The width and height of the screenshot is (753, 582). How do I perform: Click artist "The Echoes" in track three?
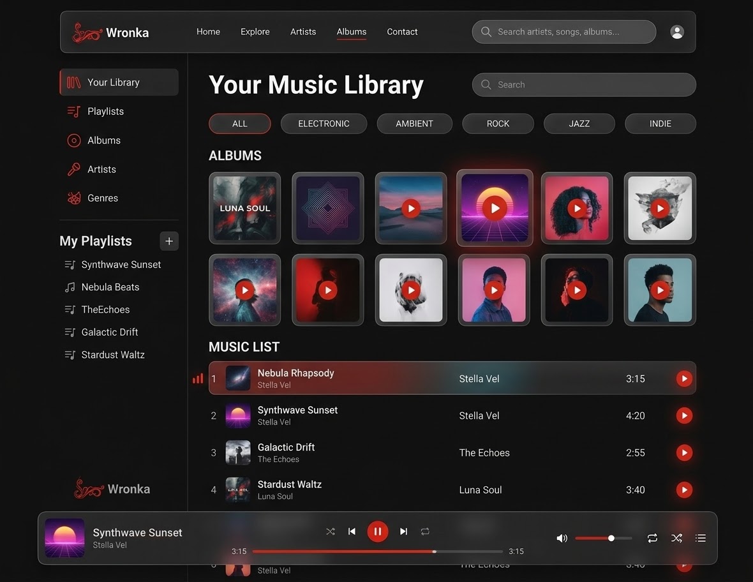coord(484,453)
